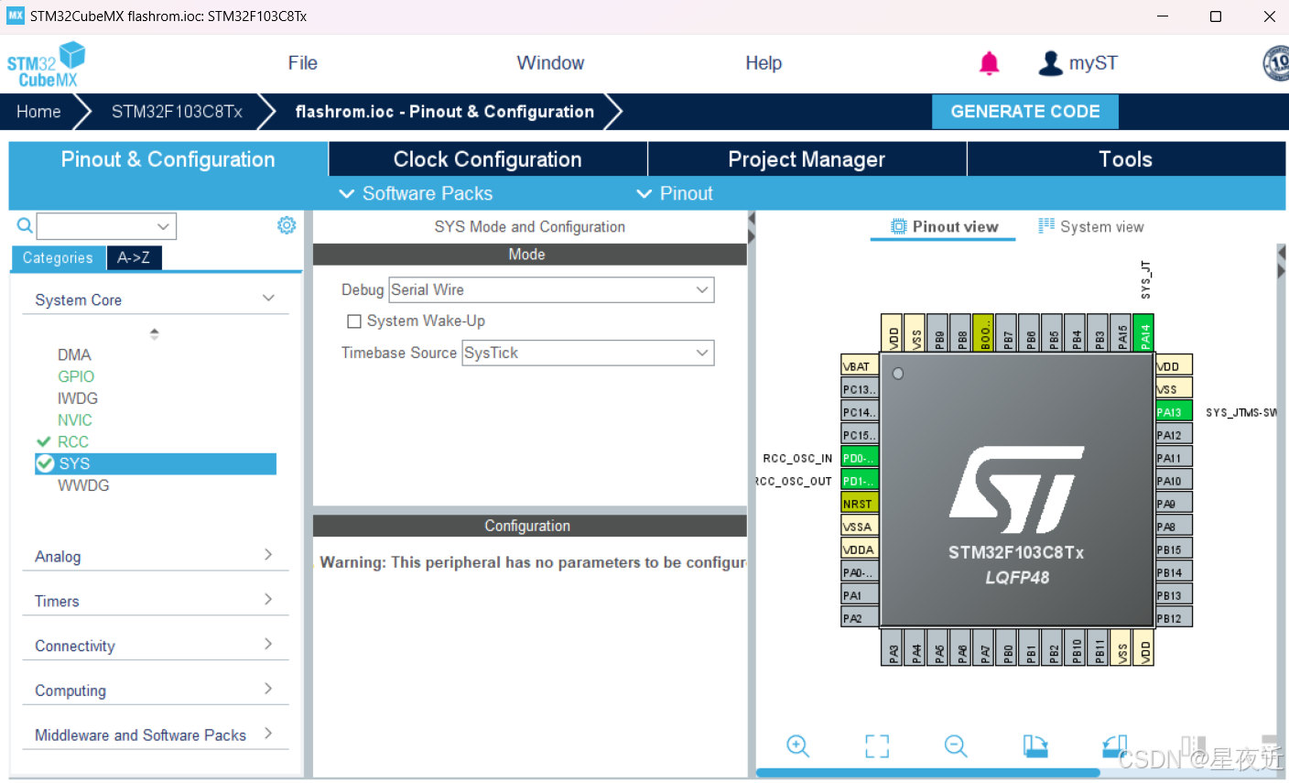1289x783 pixels.
Task: Open the Debug mode dropdown
Action: pyautogui.click(x=551, y=289)
